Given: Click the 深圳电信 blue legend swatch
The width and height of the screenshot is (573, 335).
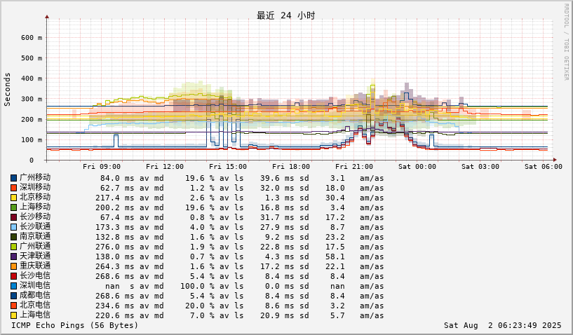Looking at the screenshot, I should (x=14, y=286).
